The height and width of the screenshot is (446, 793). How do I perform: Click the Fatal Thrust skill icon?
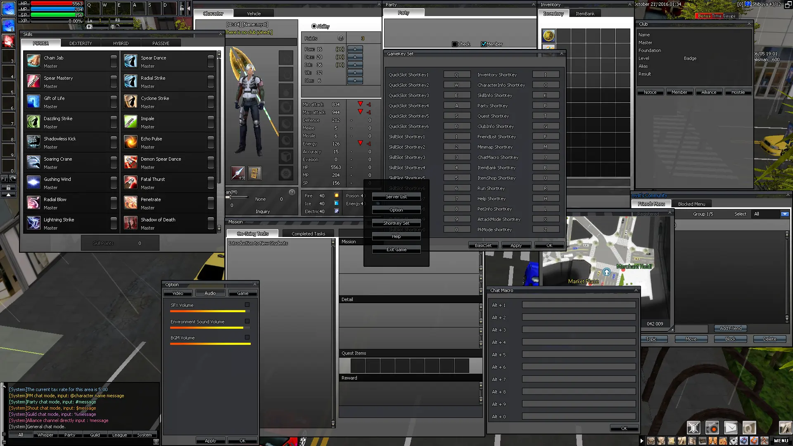(131, 183)
